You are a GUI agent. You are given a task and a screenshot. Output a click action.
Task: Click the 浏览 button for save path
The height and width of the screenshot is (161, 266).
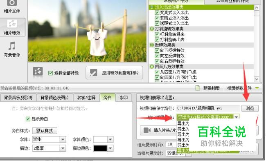(x=250, y=108)
